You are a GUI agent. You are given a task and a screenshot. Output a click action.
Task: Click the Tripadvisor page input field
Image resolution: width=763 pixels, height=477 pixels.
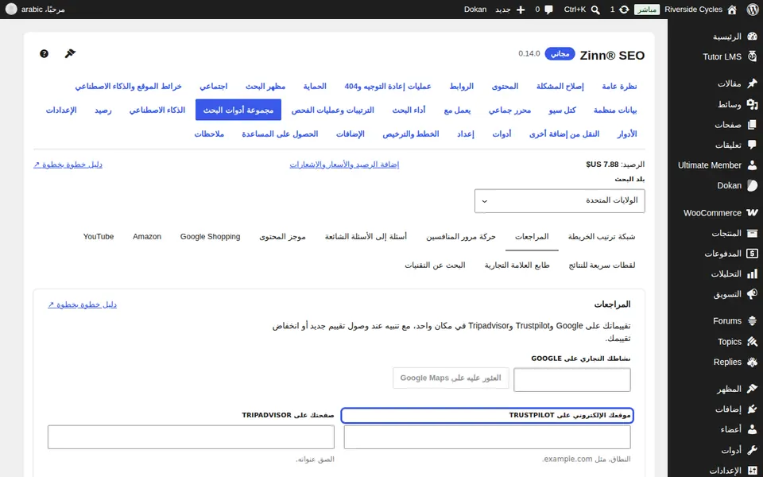(x=192, y=437)
